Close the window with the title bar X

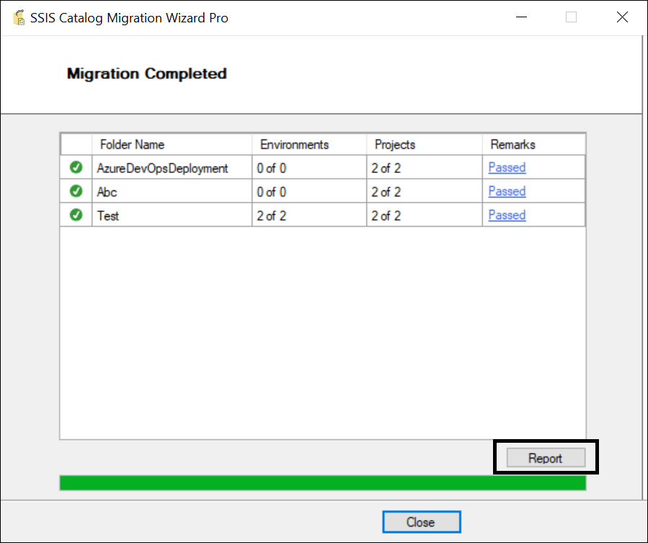[622, 17]
